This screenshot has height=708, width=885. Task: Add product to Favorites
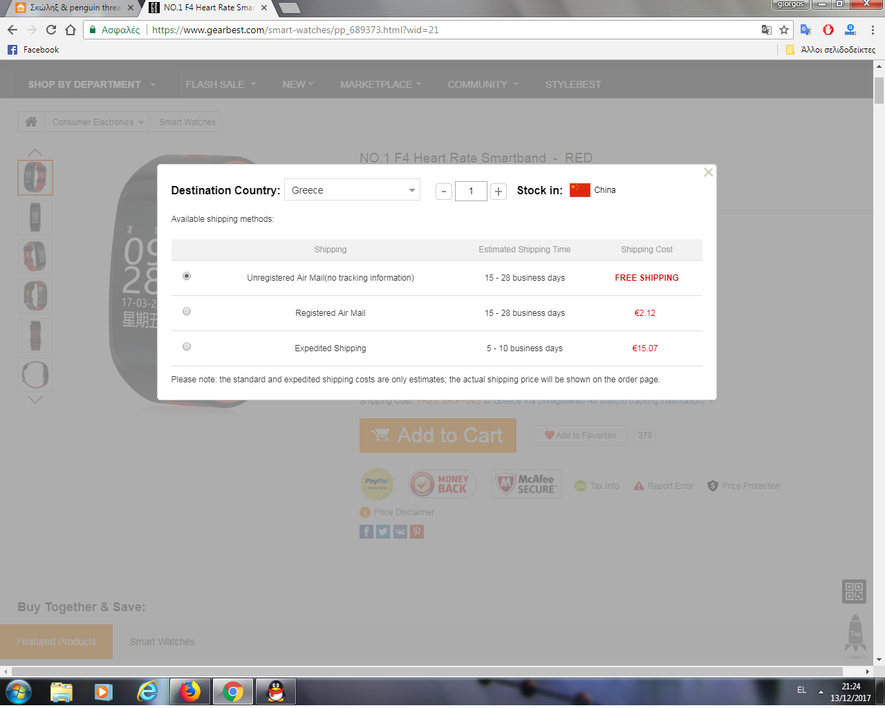pyautogui.click(x=580, y=436)
